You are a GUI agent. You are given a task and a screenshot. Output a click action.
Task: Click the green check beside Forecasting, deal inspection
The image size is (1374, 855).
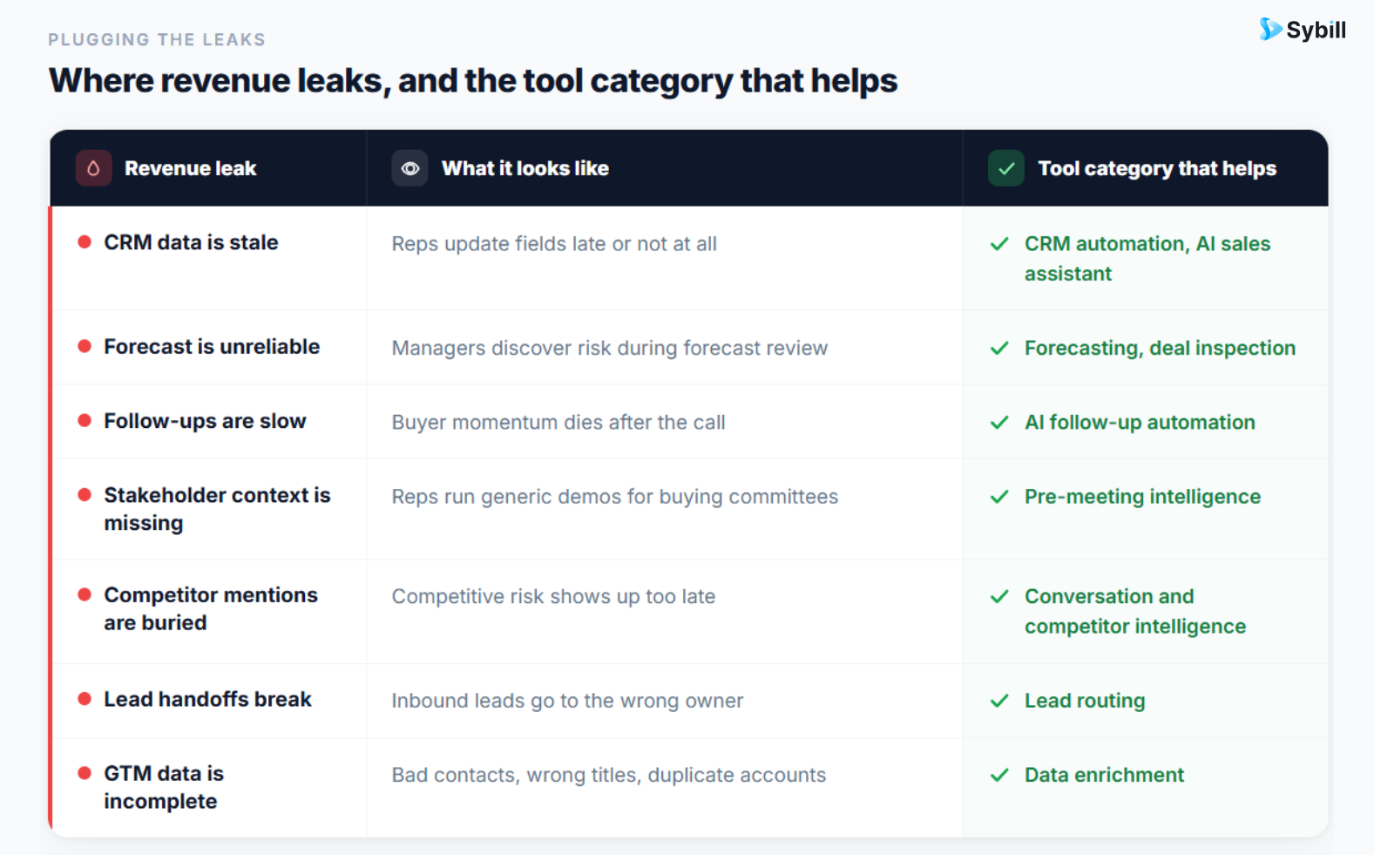coord(999,349)
